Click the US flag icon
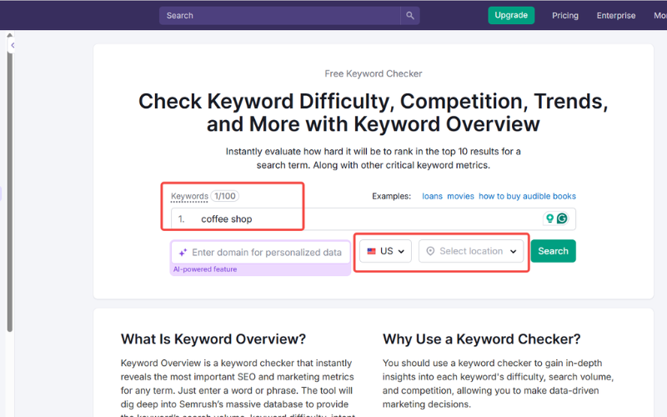This screenshot has width=667, height=417. tap(371, 251)
